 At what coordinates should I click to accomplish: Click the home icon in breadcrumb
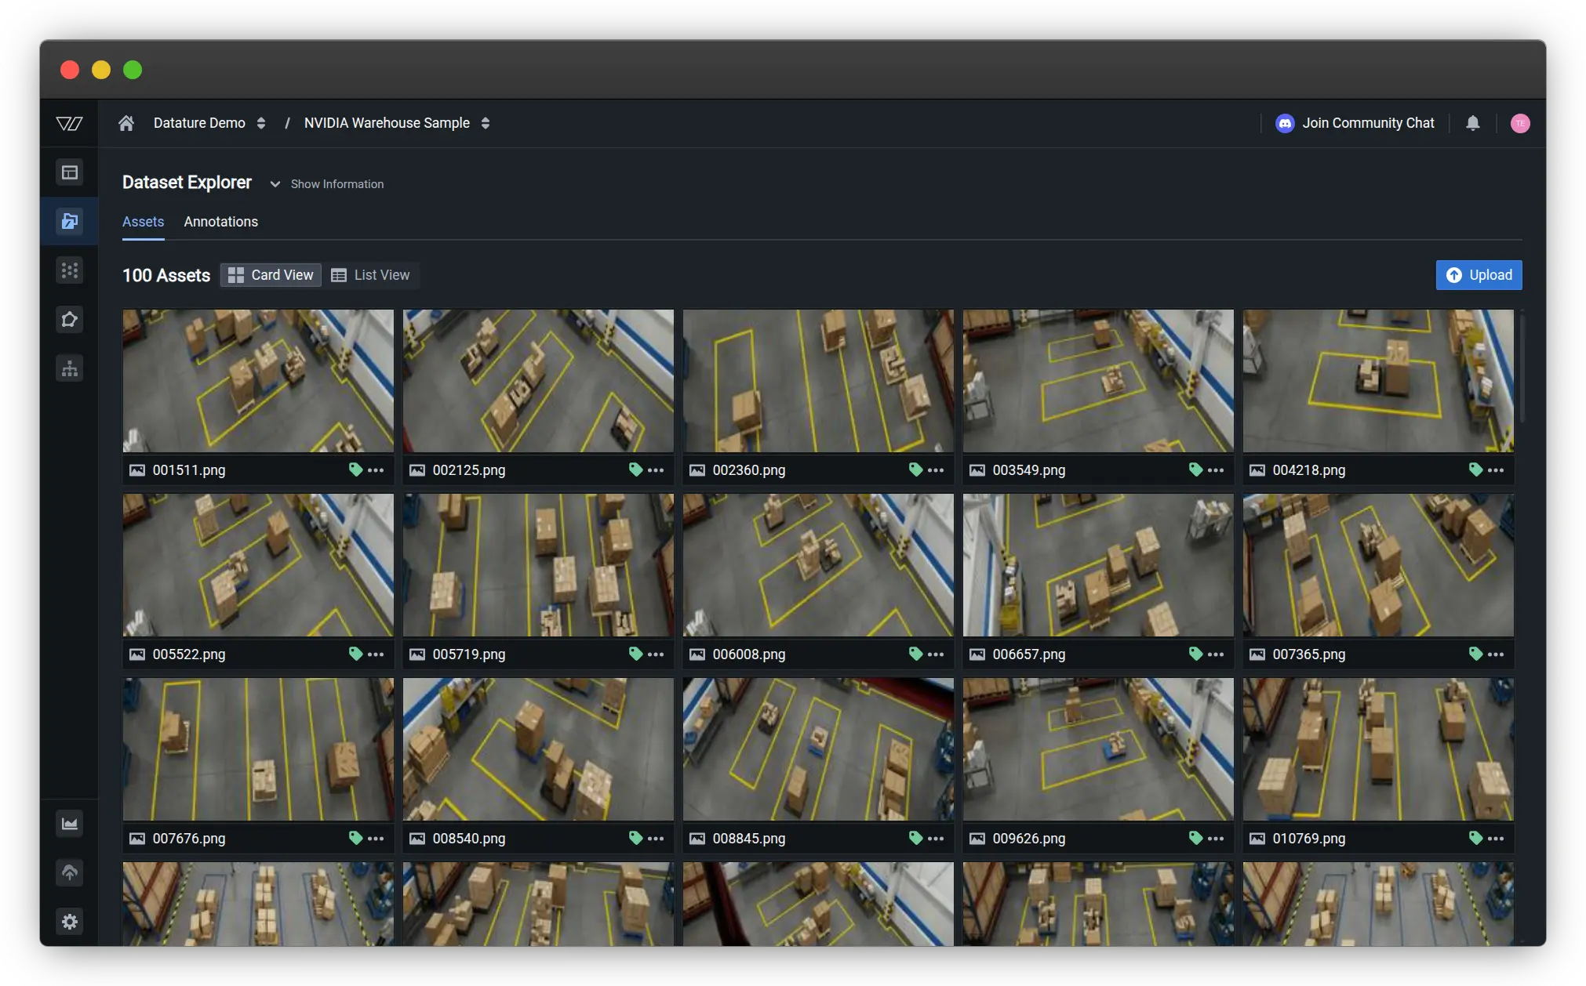coord(126,123)
